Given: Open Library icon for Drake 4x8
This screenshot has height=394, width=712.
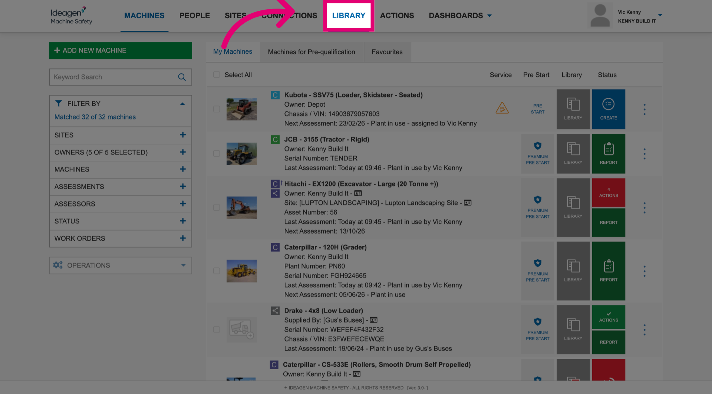Looking at the screenshot, I should 573,329.
